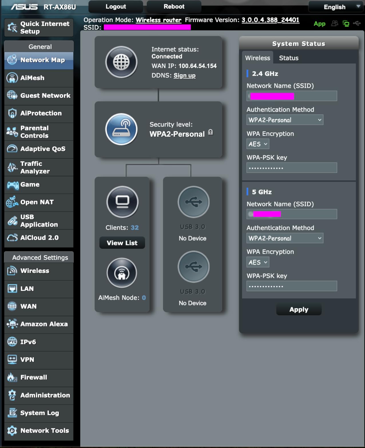The width and height of the screenshot is (365, 448).
Task: Open 2.4 GHz Authentication Method dropdown
Action: (x=285, y=120)
